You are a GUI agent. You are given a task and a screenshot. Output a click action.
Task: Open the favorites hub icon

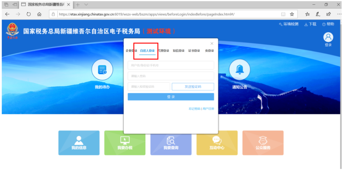click(x=307, y=14)
